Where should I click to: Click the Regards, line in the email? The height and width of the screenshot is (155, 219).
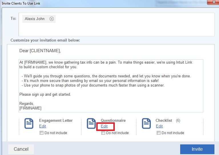click(27, 103)
